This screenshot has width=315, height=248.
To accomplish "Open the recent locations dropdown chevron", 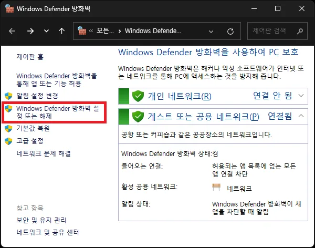I will (46, 31).
